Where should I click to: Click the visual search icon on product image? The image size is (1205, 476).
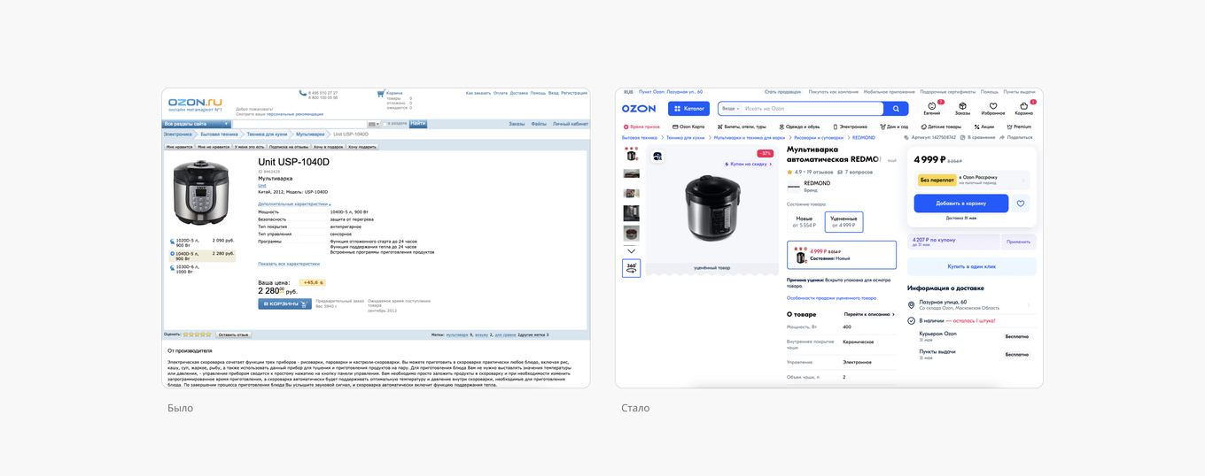click(x=657, y=156)
